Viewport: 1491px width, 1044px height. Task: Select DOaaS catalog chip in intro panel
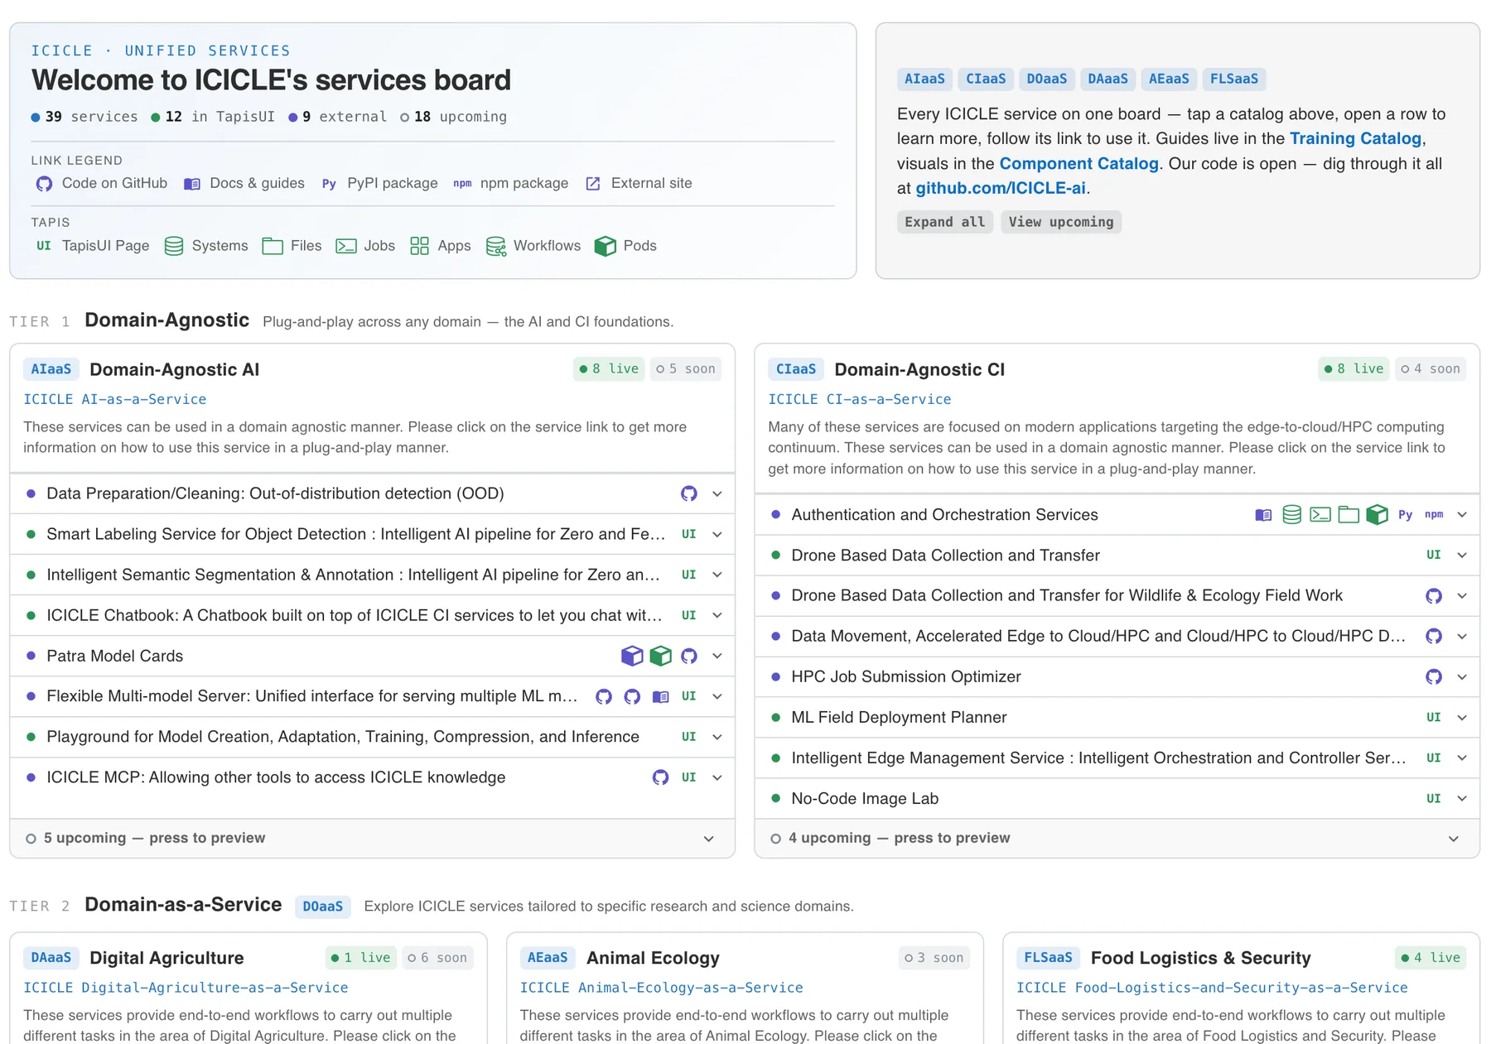pos(1047,79)
